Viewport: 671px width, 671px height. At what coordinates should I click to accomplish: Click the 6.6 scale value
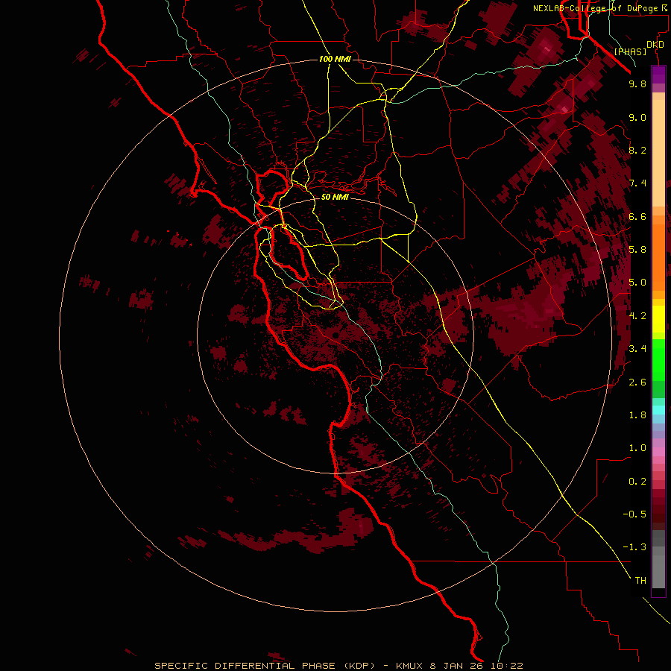pyautogui.click(x=637, y=216)
